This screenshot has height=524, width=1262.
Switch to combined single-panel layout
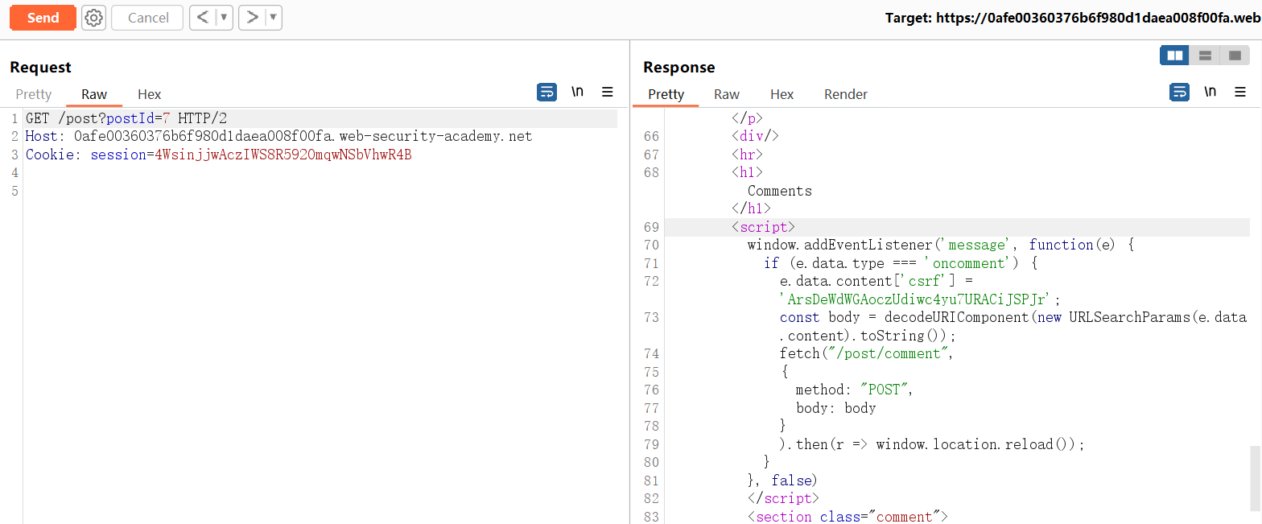(x=1235, y=56)
